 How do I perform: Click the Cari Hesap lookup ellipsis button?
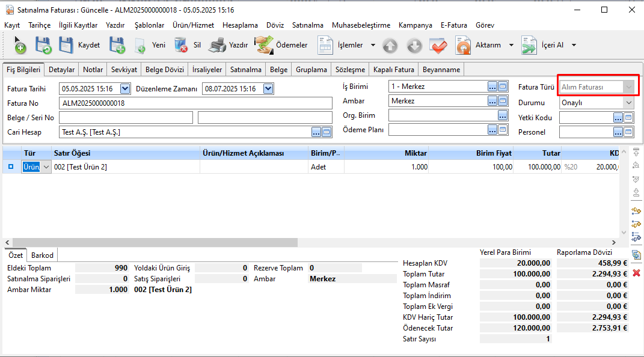point(316,132)
